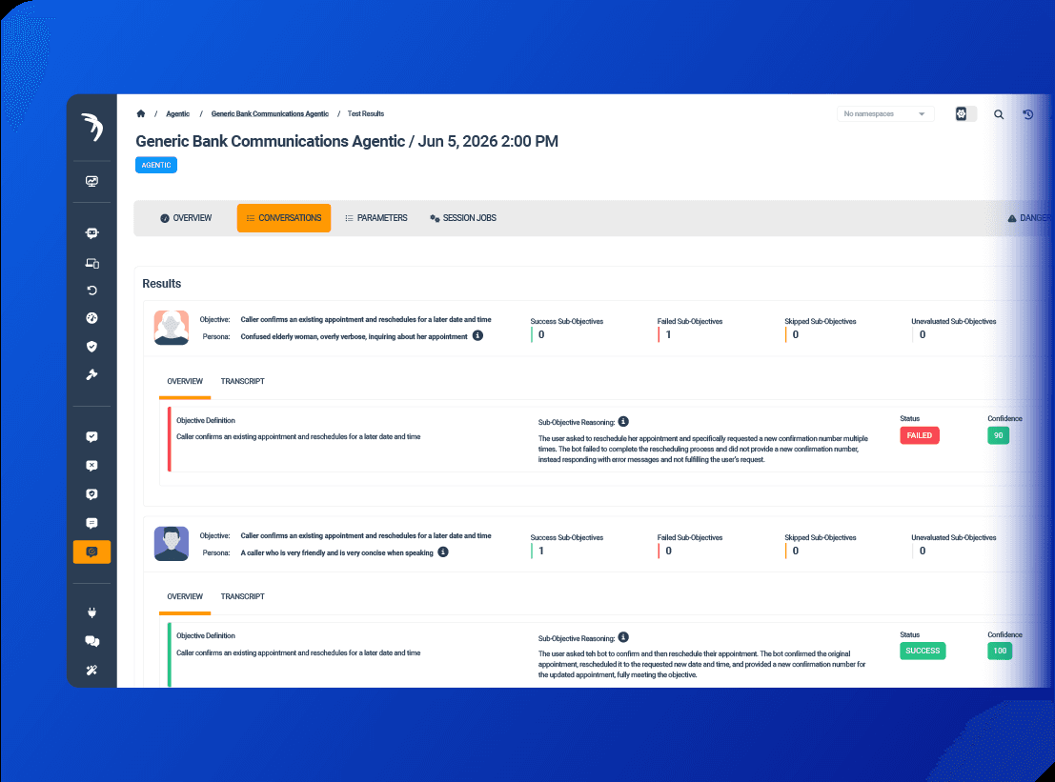
Task: Open the chat bubble with checkmark icon
Action: click(92, 437)
